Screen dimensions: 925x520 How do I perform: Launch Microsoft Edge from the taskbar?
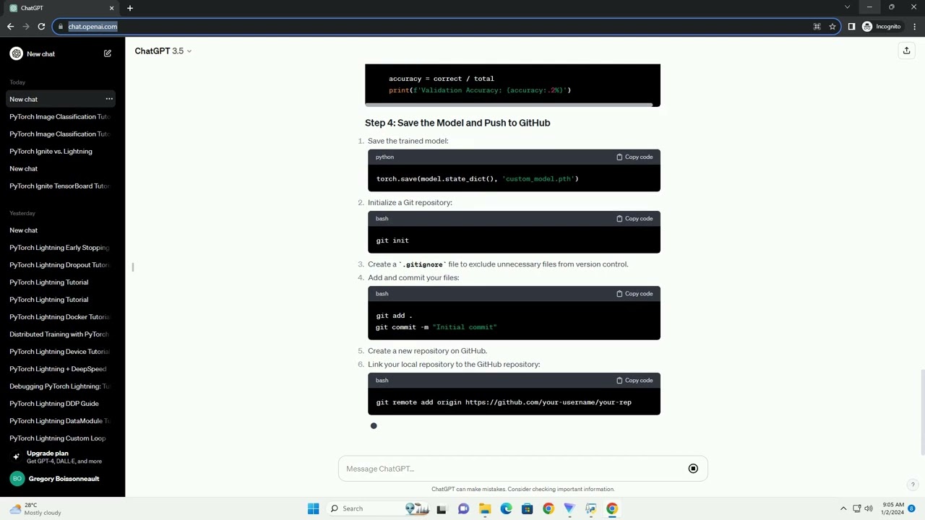point(506,508)
